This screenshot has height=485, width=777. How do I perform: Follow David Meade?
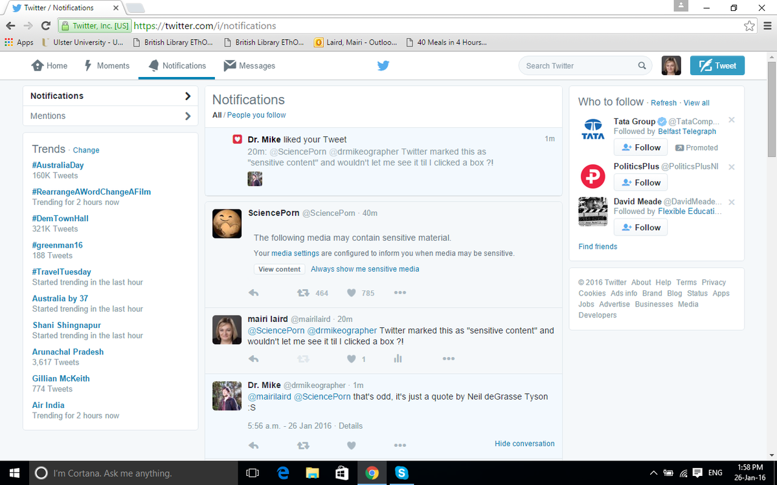pyautogui.click(x=640, y=227)
